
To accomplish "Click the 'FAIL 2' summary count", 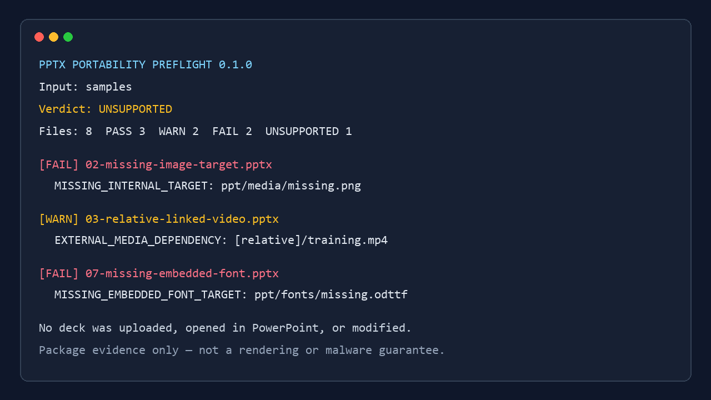I will (x=232, y=132).
